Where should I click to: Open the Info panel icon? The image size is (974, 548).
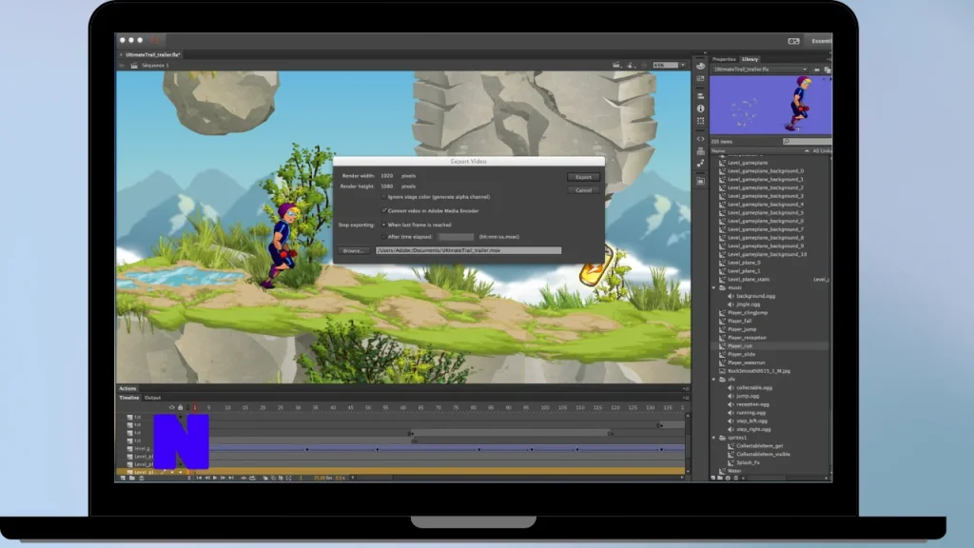[701, 108]
